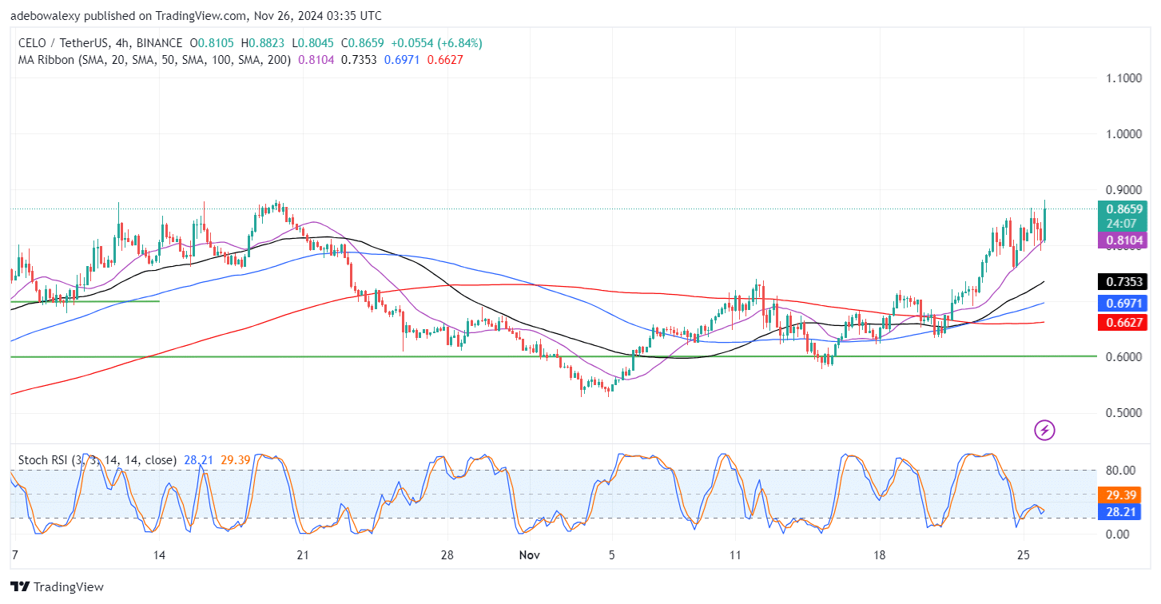Click the 28.21 value in Stoch RSI legend
Viewport: 1161px width, 604px height.
(x=197, y=460)
